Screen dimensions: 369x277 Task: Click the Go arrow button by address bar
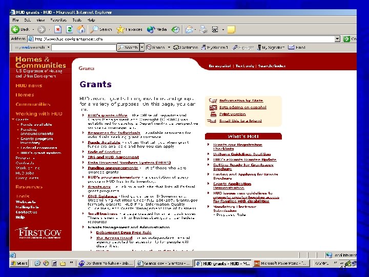pos(346,39)
